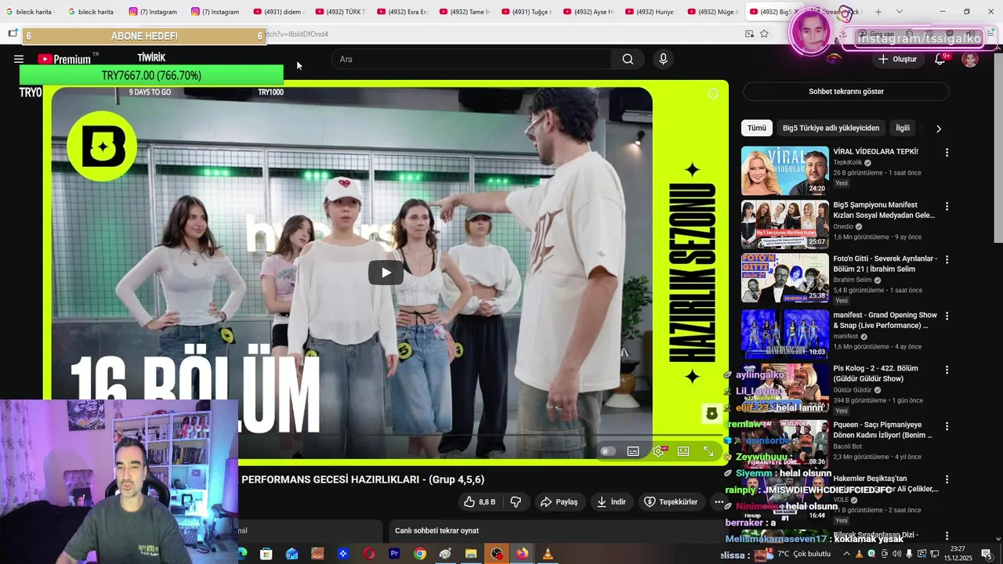Open the notifications bell
The image size is (1003, 564).
pos(940,59)
